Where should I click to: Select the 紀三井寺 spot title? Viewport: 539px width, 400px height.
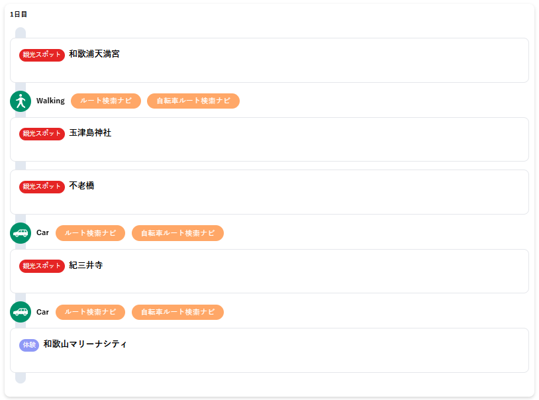(86, 265)
